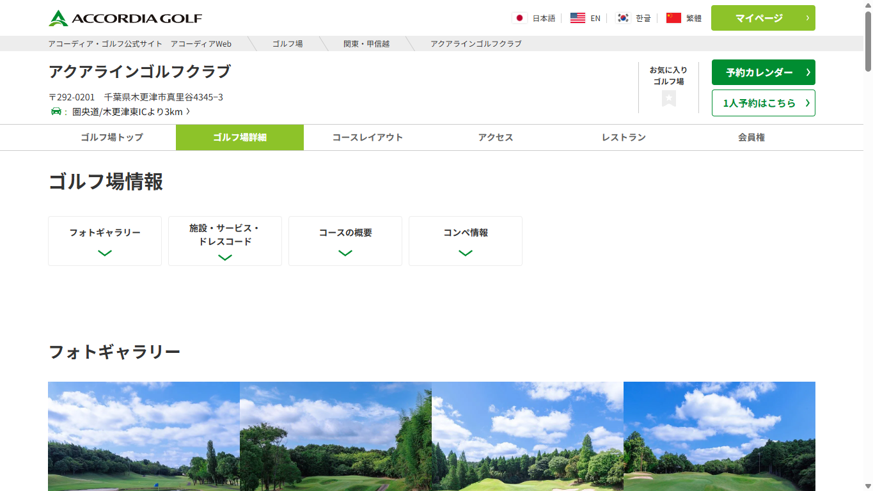This screenshot has height=491, width=873.
Task: Open fourth gallery photo on right
Action: (720, 436)
